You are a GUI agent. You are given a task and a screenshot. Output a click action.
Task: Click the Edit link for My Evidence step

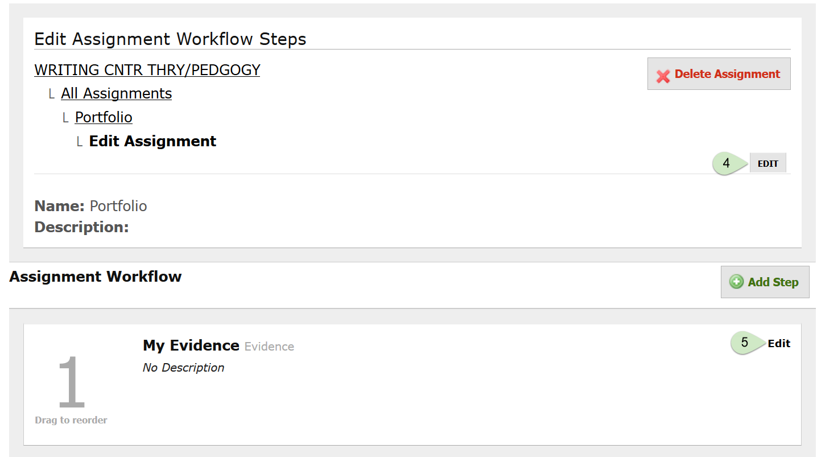(779, 343)
